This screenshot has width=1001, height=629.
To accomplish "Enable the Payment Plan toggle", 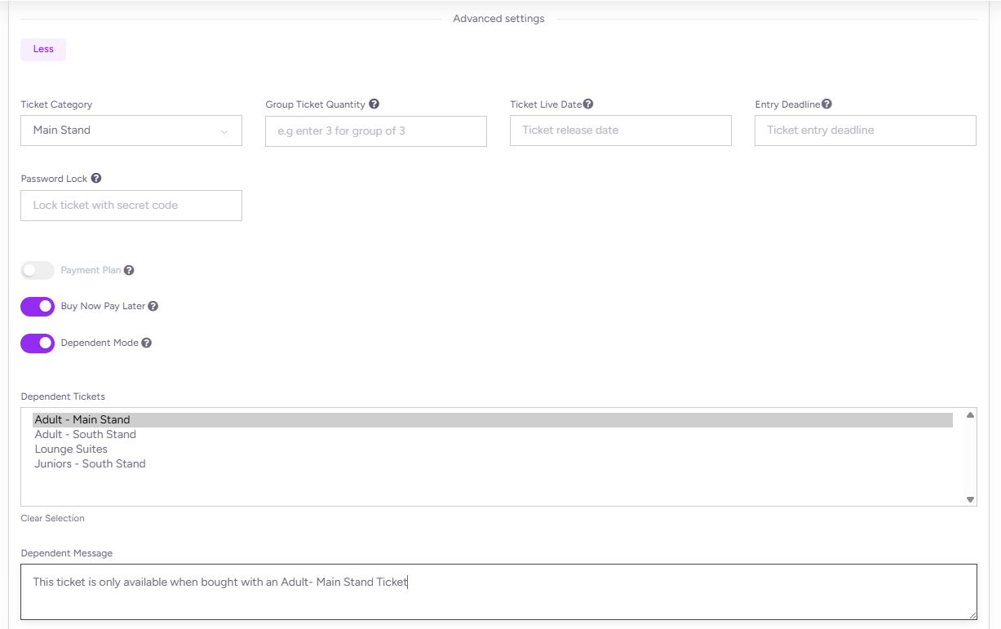I will tap(38, 271).
